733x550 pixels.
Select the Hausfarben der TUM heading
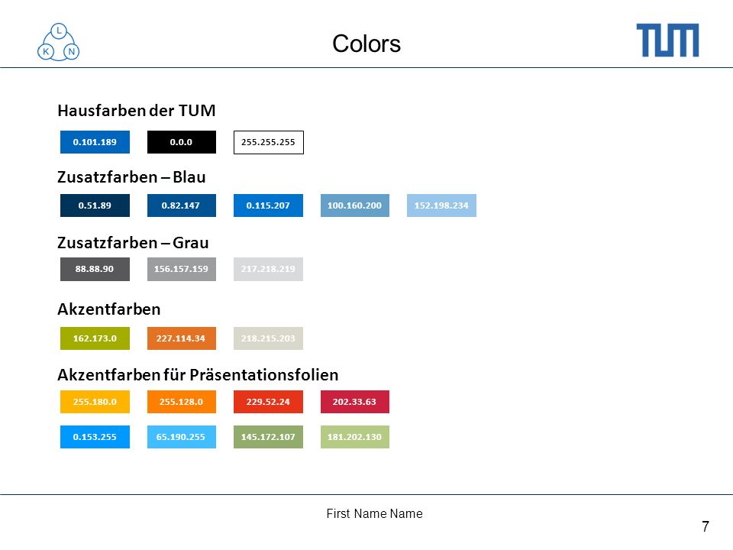point(137,110)
